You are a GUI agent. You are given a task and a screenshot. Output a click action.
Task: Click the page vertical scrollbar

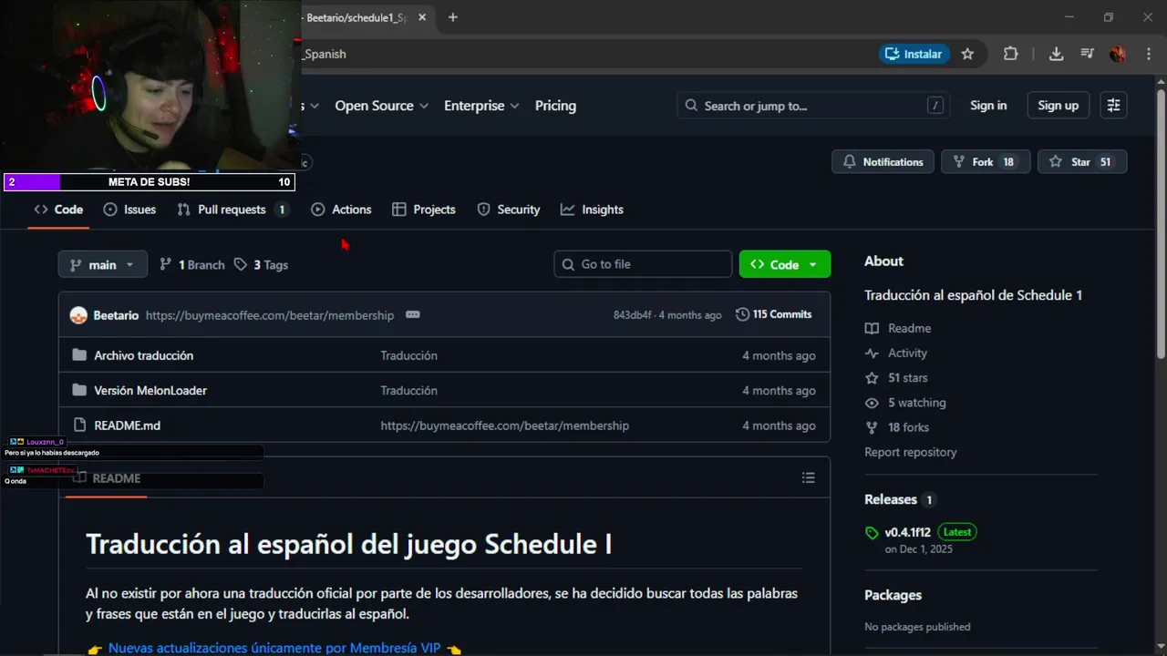point(1161,223)
